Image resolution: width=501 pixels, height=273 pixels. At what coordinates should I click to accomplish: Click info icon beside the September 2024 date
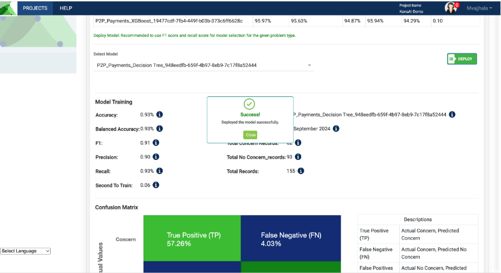336,129
